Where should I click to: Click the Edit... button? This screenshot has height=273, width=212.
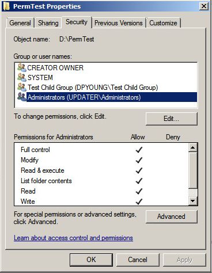[x=171, y=119]
